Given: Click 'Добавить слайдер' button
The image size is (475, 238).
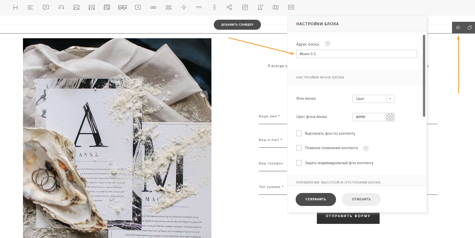Looking at the screenshot, I should [x=237, y=25].
